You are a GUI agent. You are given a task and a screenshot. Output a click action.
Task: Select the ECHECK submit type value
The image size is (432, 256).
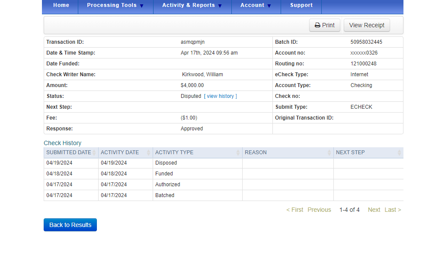tap(361, 107)
